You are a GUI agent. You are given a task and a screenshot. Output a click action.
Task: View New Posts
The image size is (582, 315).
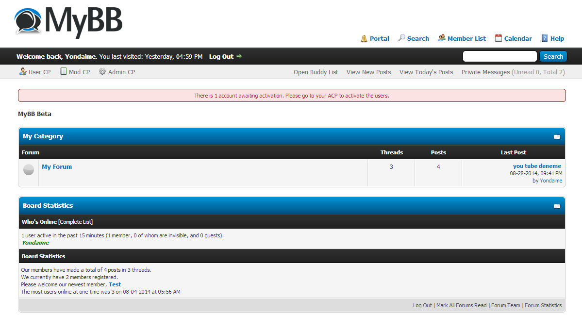(368, 72)
